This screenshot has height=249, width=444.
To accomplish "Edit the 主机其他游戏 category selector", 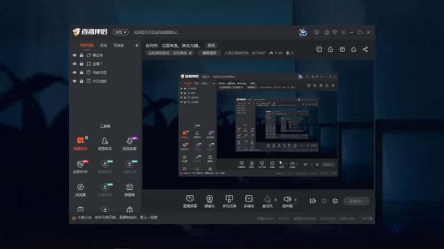I will coord(170,53).
